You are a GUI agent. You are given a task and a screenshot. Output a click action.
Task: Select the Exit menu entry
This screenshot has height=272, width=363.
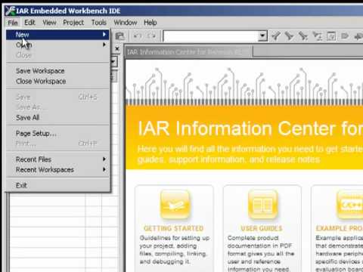coord(21,185)
